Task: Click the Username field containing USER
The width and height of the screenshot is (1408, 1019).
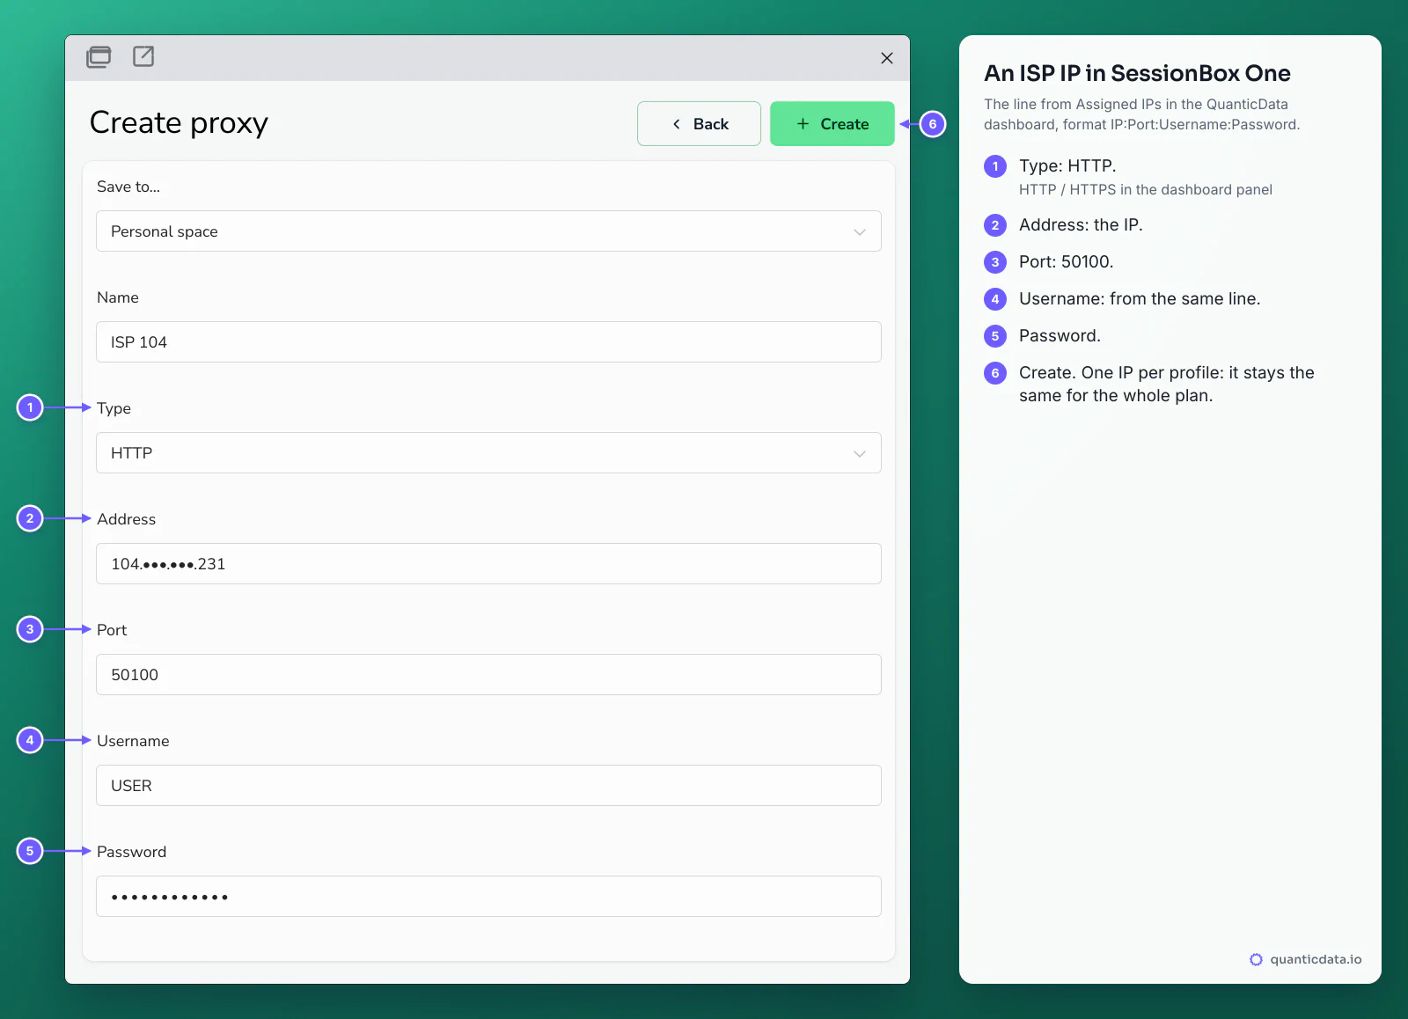Action: (488, 785)
